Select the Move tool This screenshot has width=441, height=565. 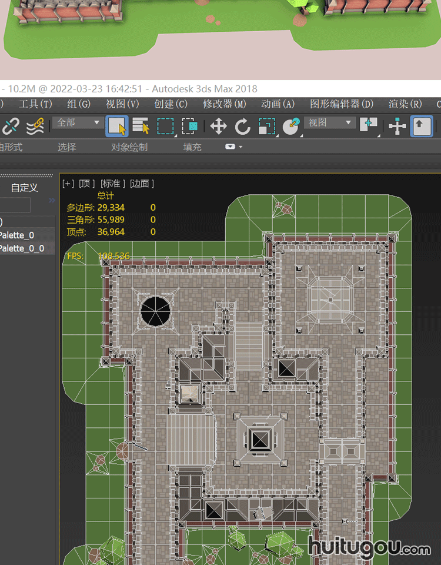pos(219,126)
